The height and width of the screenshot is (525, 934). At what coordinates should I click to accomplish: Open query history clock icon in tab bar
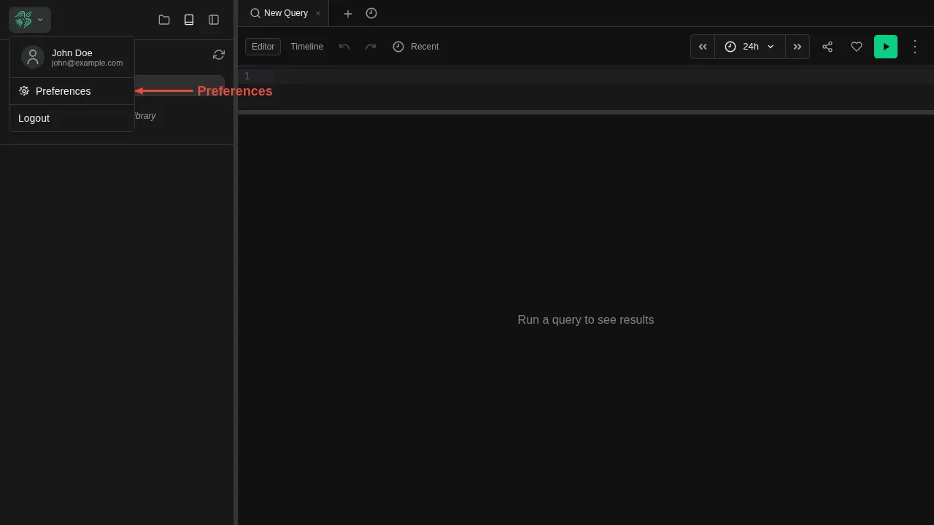tap(371, 13)
